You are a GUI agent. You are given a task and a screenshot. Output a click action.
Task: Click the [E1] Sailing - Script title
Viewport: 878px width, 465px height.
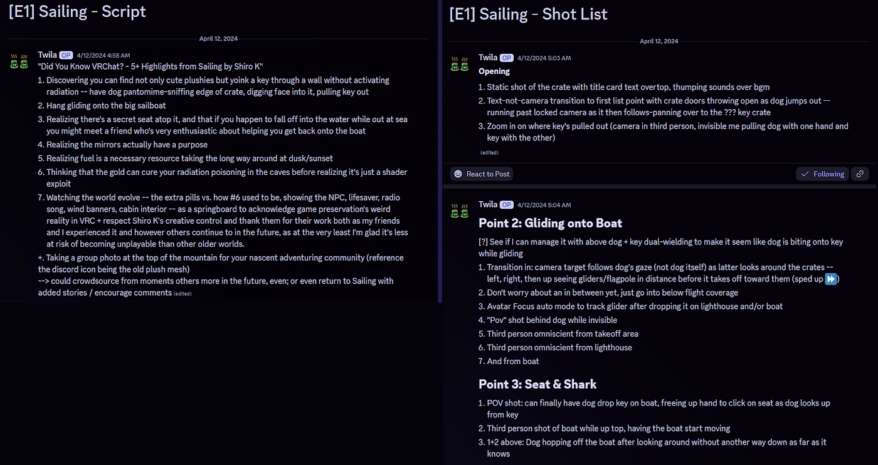pyautogui.click(x=78, y=13)
